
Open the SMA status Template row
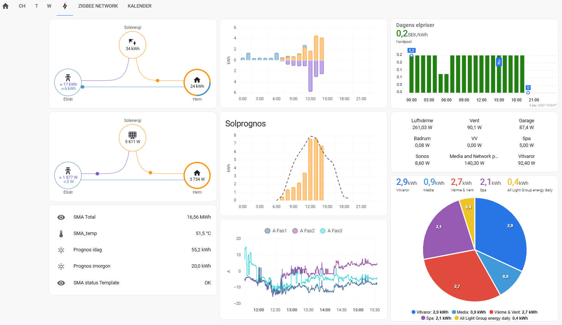(133, 283)
